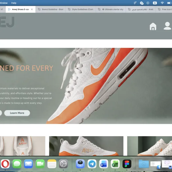
Task: Open the product image showing Areej insoles
Action: point(23,146)
